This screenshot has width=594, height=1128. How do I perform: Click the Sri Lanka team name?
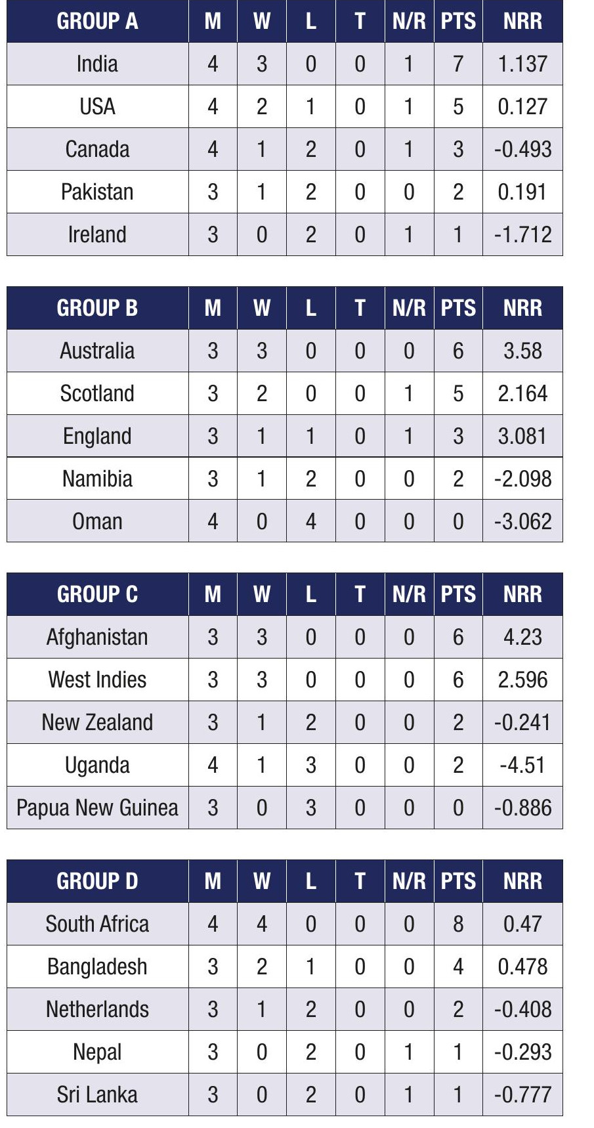point(97,1095)
